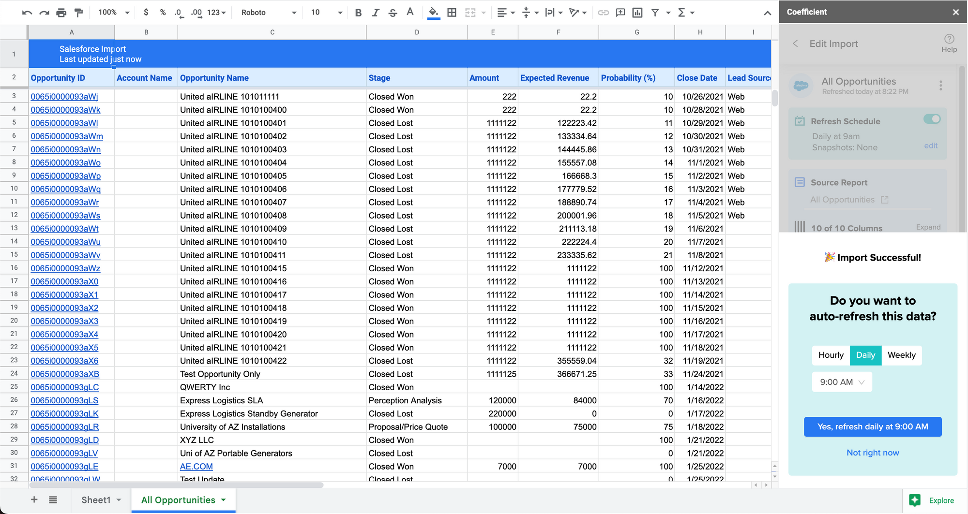Open the fill color picker
The width and height of the screenshot is (968, 514).
[x=433, y=13]
